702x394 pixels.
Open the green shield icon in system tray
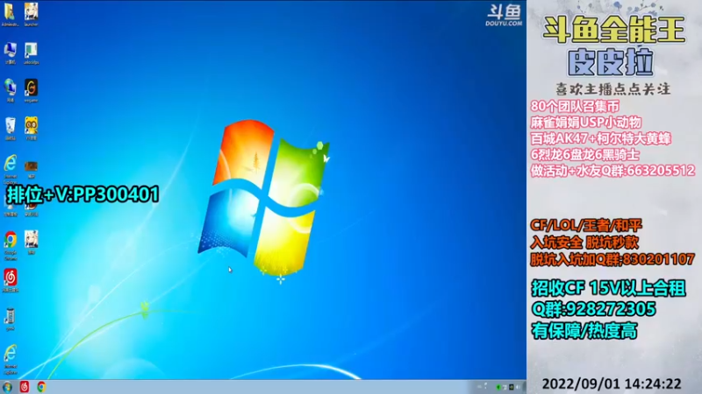click(498, 387)
